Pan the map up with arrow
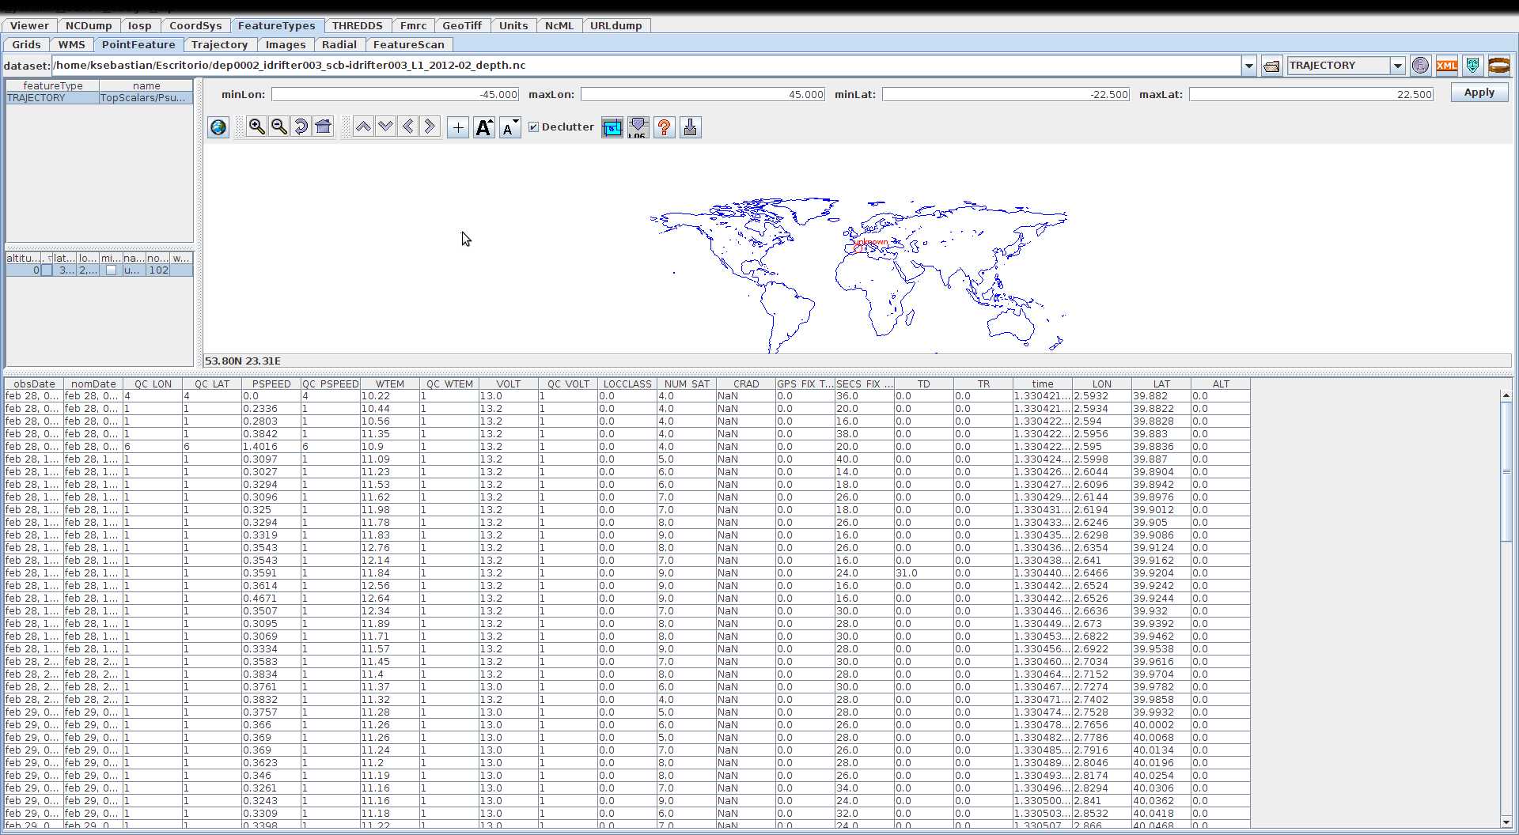This screenshot has height=835, width=1519. pos(363,127)
